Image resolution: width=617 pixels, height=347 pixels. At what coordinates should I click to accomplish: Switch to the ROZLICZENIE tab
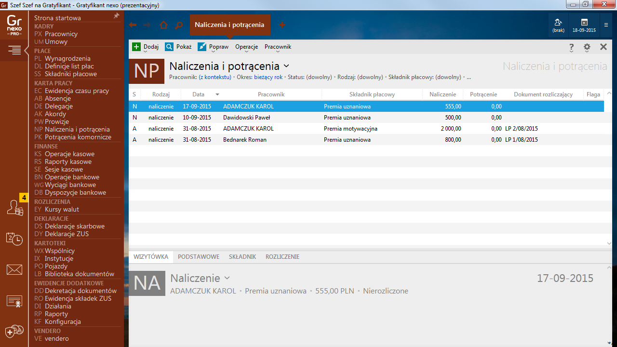click(282, 257)
